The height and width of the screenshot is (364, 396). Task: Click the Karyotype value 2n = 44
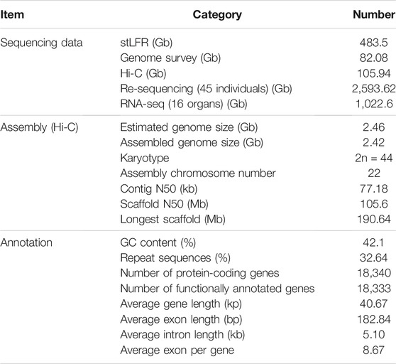coord(374,158)
